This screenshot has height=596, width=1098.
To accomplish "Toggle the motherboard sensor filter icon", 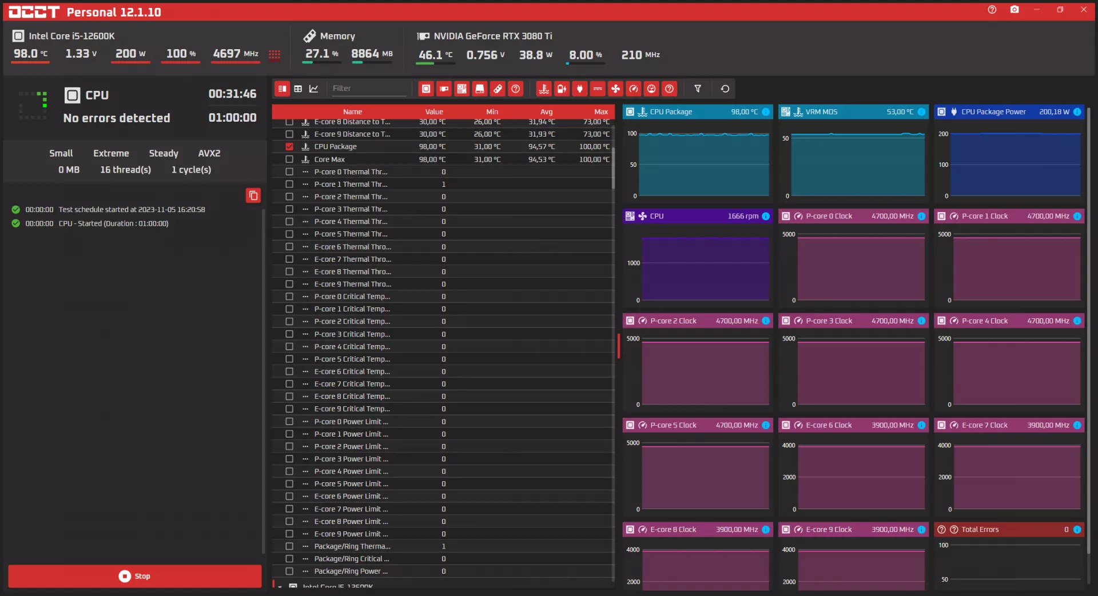I will click(x=462, y=89).
